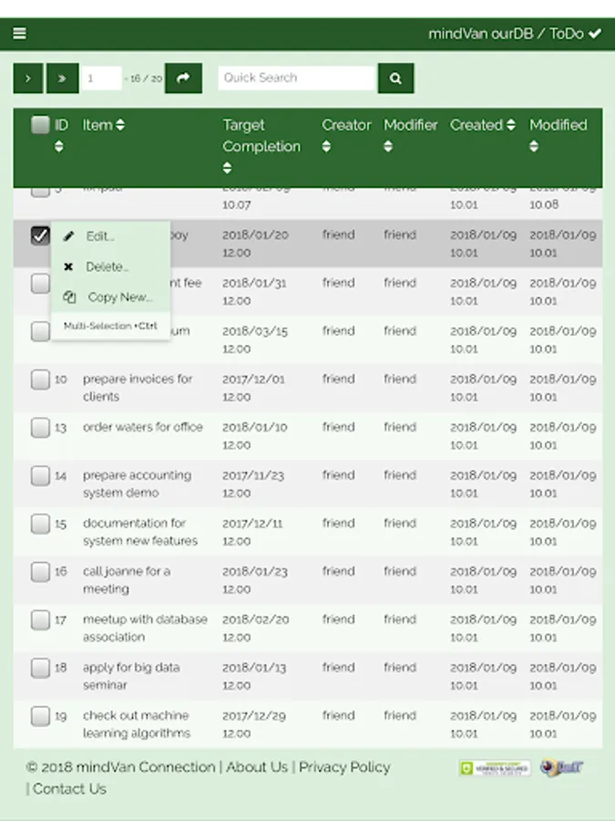
Task: Jump to last page double-arrow
Action: [62, 78]
